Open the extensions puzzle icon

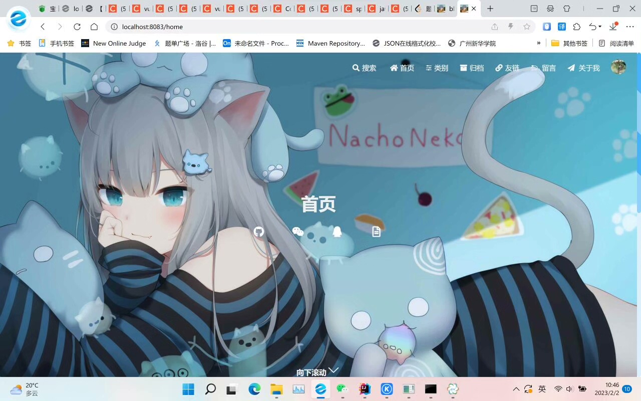577,27
